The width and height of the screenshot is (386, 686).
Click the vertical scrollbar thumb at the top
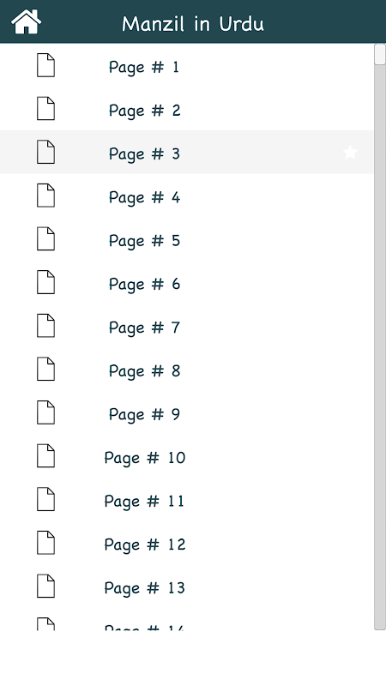coord(380,55)
